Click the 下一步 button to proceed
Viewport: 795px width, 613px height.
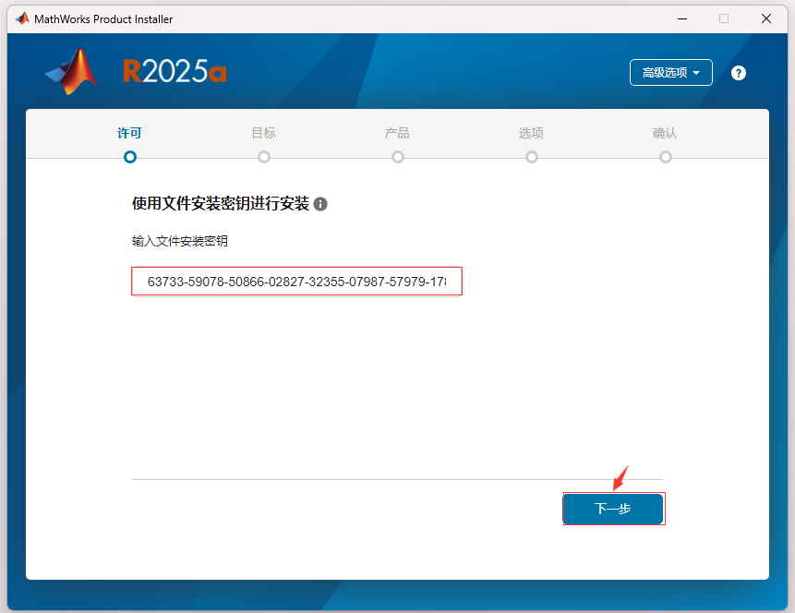pos(613,509)
